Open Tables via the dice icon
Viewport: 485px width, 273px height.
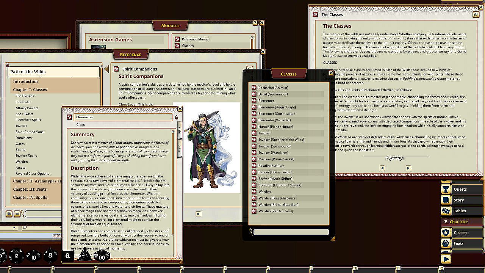446,211
